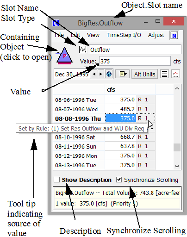187x237 pixels.
Task: Open the View menu
Action: click(93, 35)
